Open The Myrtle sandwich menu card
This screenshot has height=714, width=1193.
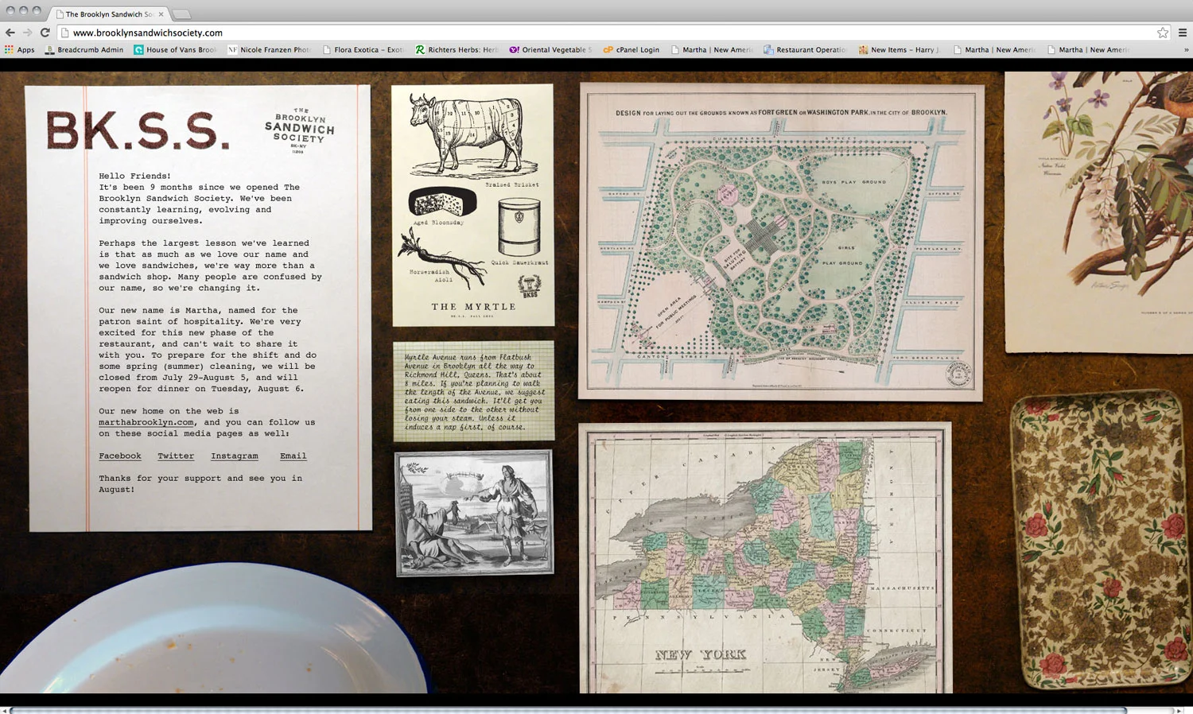pos(473,205)
